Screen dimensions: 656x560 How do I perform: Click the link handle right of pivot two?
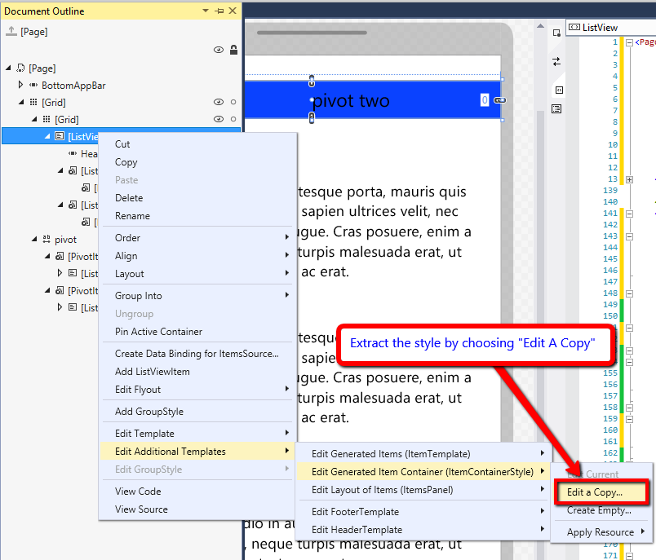coord(499,100)
